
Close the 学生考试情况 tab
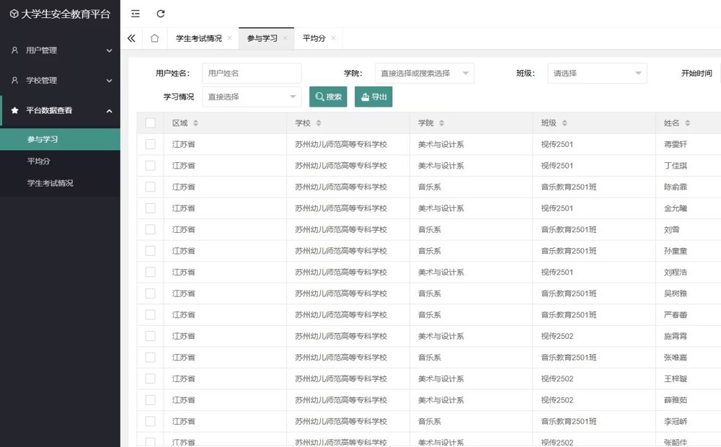229,38
